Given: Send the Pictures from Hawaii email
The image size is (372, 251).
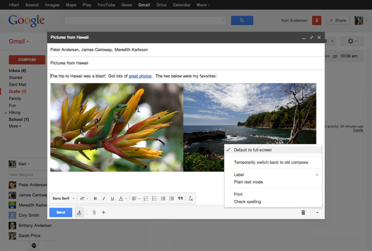Looking at the screenshot, I should 60,212.
